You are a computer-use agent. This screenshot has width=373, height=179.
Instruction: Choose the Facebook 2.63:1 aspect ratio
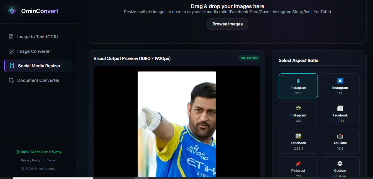[298, 141]
